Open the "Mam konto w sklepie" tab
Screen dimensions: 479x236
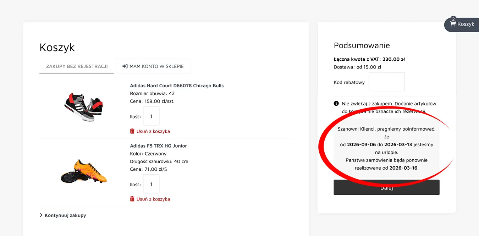click(x=153, y=66)
